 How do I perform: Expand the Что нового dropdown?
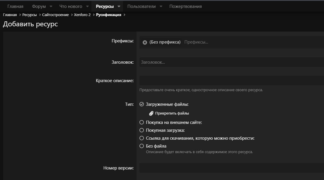87,6
